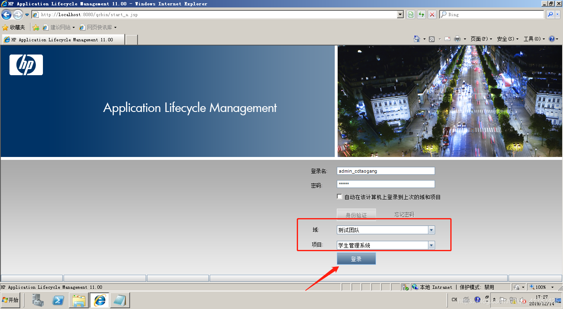The height and width of the screenshot is (309, 563).
Task: Click the network warning tray icon
Action: (x=513, y=300)
